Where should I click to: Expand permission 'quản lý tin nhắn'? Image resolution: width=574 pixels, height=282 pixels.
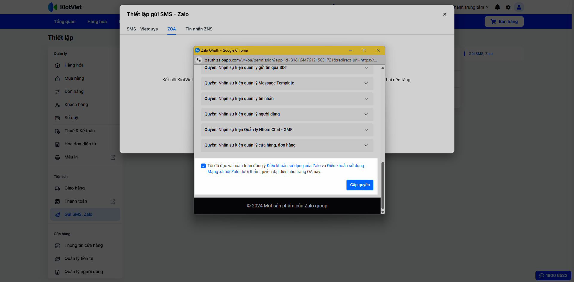(x=366, y=99)
